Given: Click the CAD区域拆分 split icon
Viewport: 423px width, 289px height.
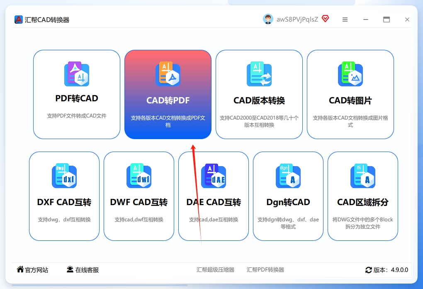Looking at the screenshot, I should coord(363,176).
